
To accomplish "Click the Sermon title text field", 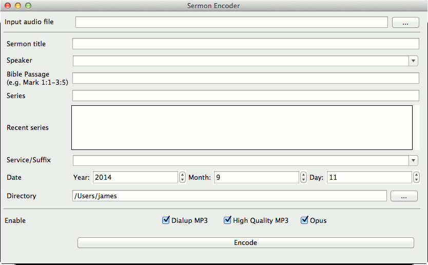I will tap(246, 44).
